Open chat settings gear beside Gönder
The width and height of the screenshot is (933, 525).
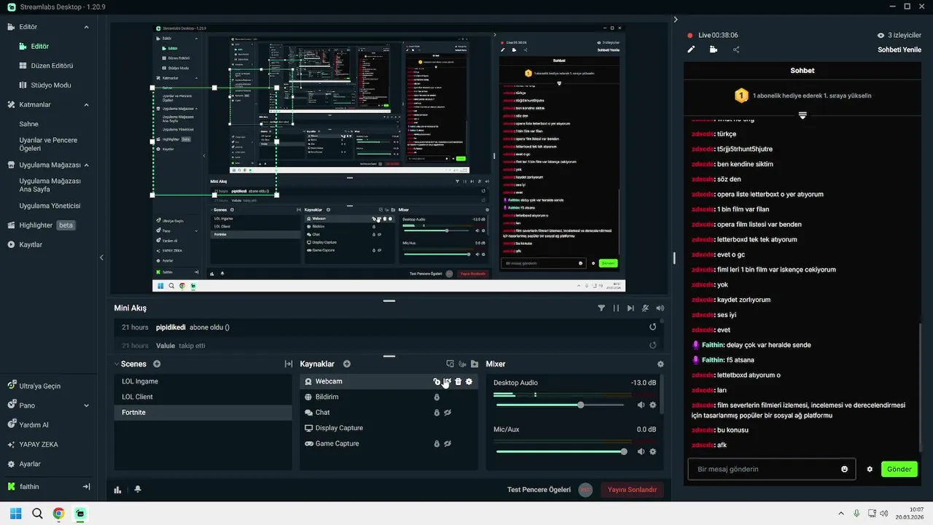[x=870, y=470]
